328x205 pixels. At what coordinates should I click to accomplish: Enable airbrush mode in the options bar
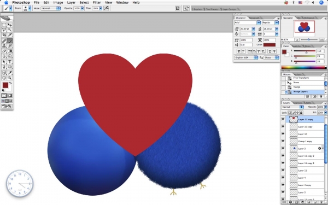106,8
